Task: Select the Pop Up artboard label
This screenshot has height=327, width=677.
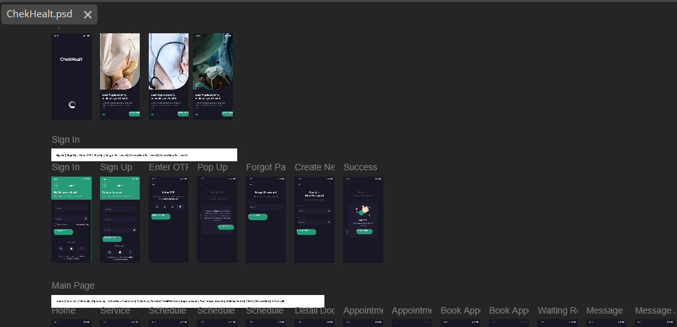Action: (212, 167)
